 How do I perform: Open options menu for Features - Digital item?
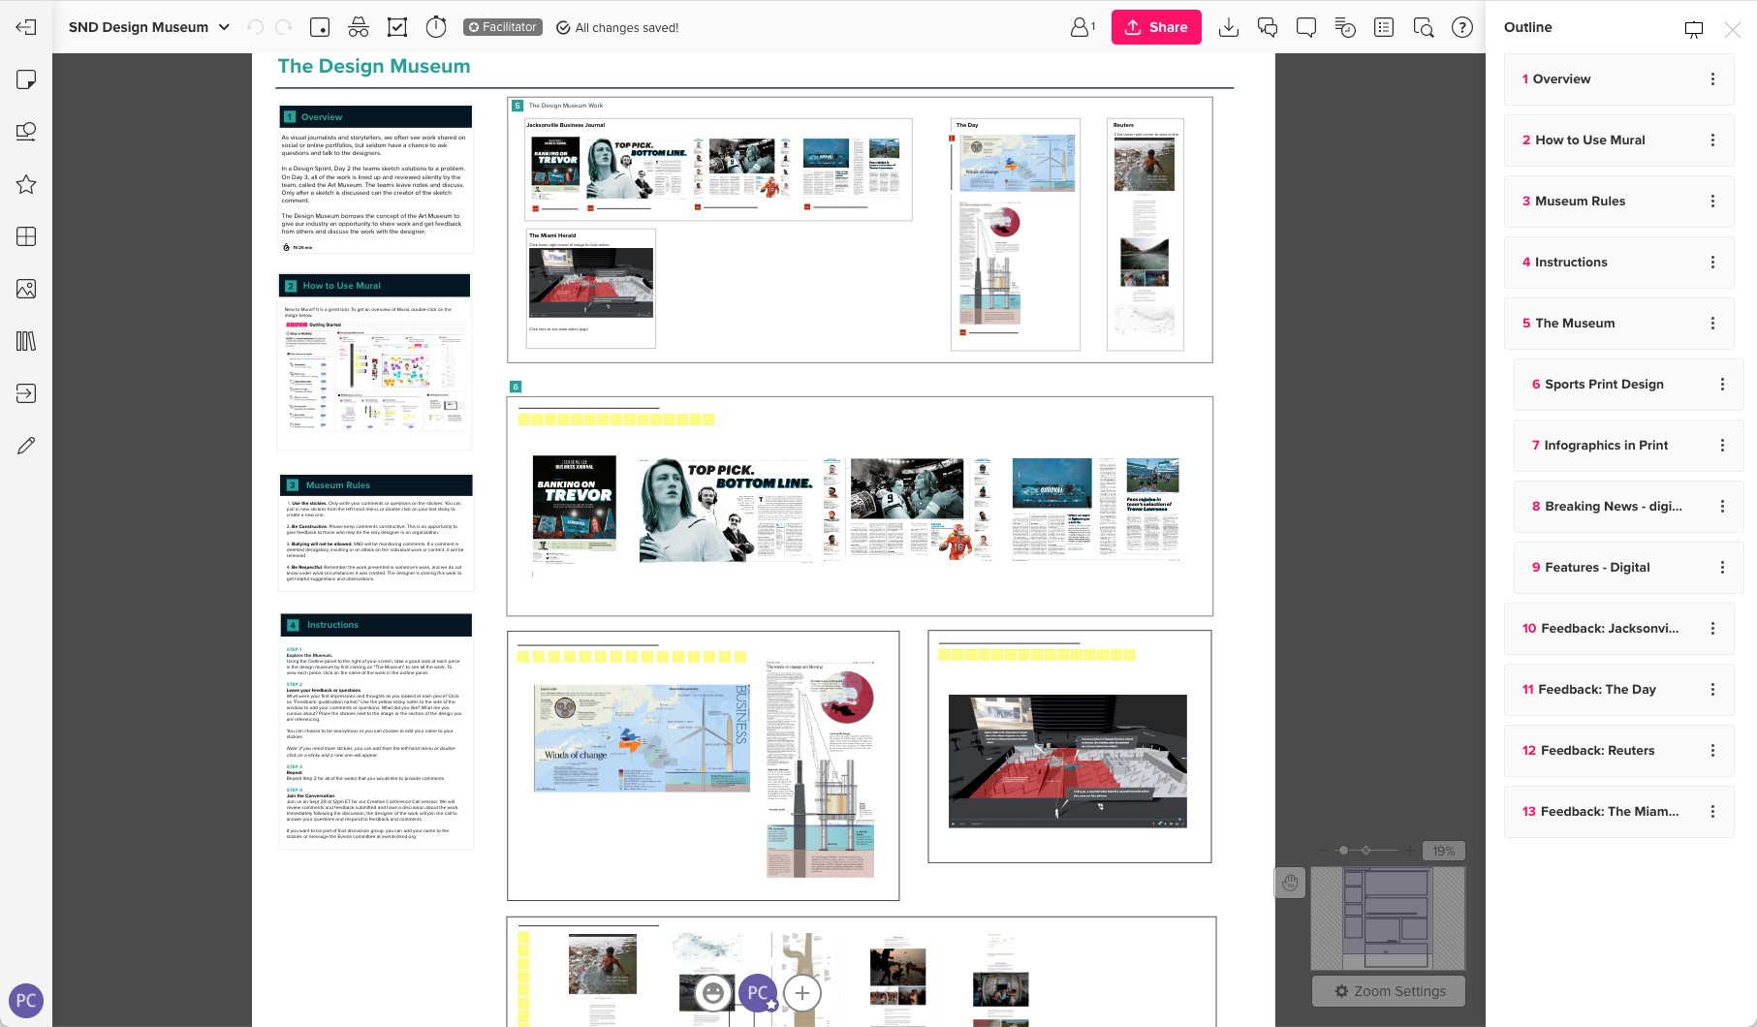[x=1722, y=568]
